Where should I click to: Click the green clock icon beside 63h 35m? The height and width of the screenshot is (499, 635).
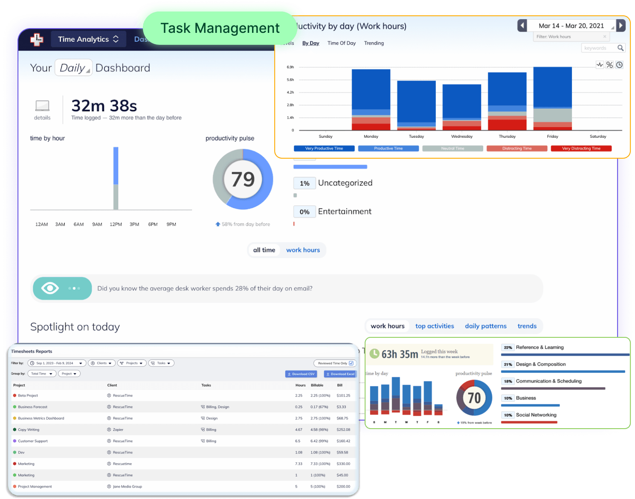pyautogui.click(x=374, y=354)
